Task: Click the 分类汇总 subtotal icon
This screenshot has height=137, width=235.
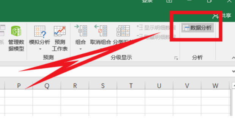Action: [123, 31]
